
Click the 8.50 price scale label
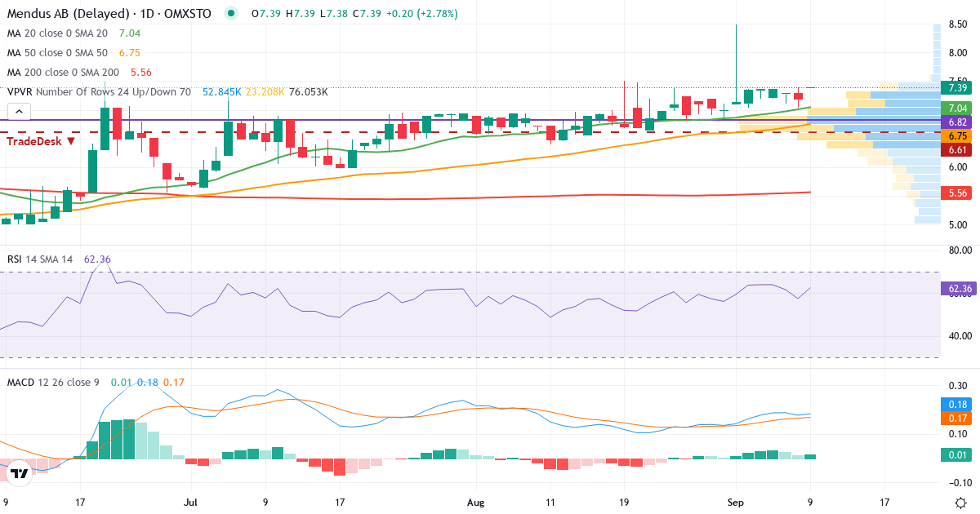[x=958, y=24]
